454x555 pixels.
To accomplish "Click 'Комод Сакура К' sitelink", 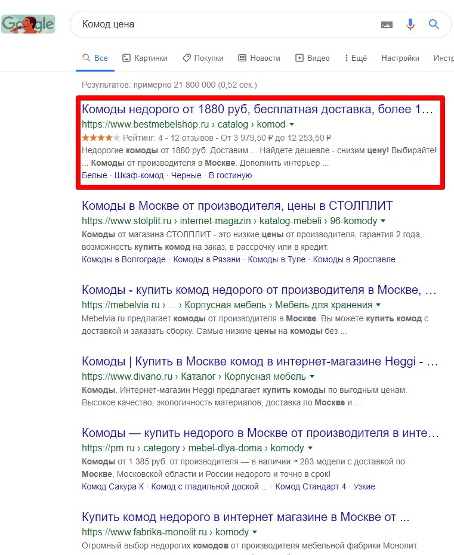I will pyautogui.click(x=113, y=486).
